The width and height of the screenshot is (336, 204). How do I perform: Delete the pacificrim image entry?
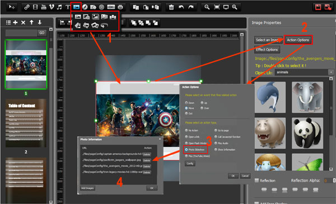coord(147,160)
